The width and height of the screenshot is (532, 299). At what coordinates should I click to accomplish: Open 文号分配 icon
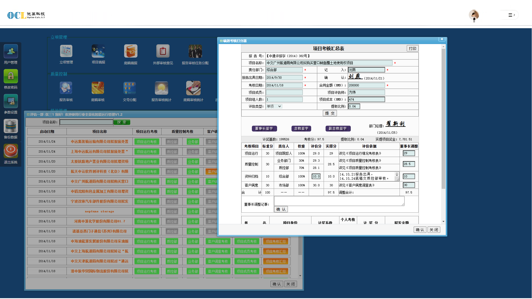129,88
